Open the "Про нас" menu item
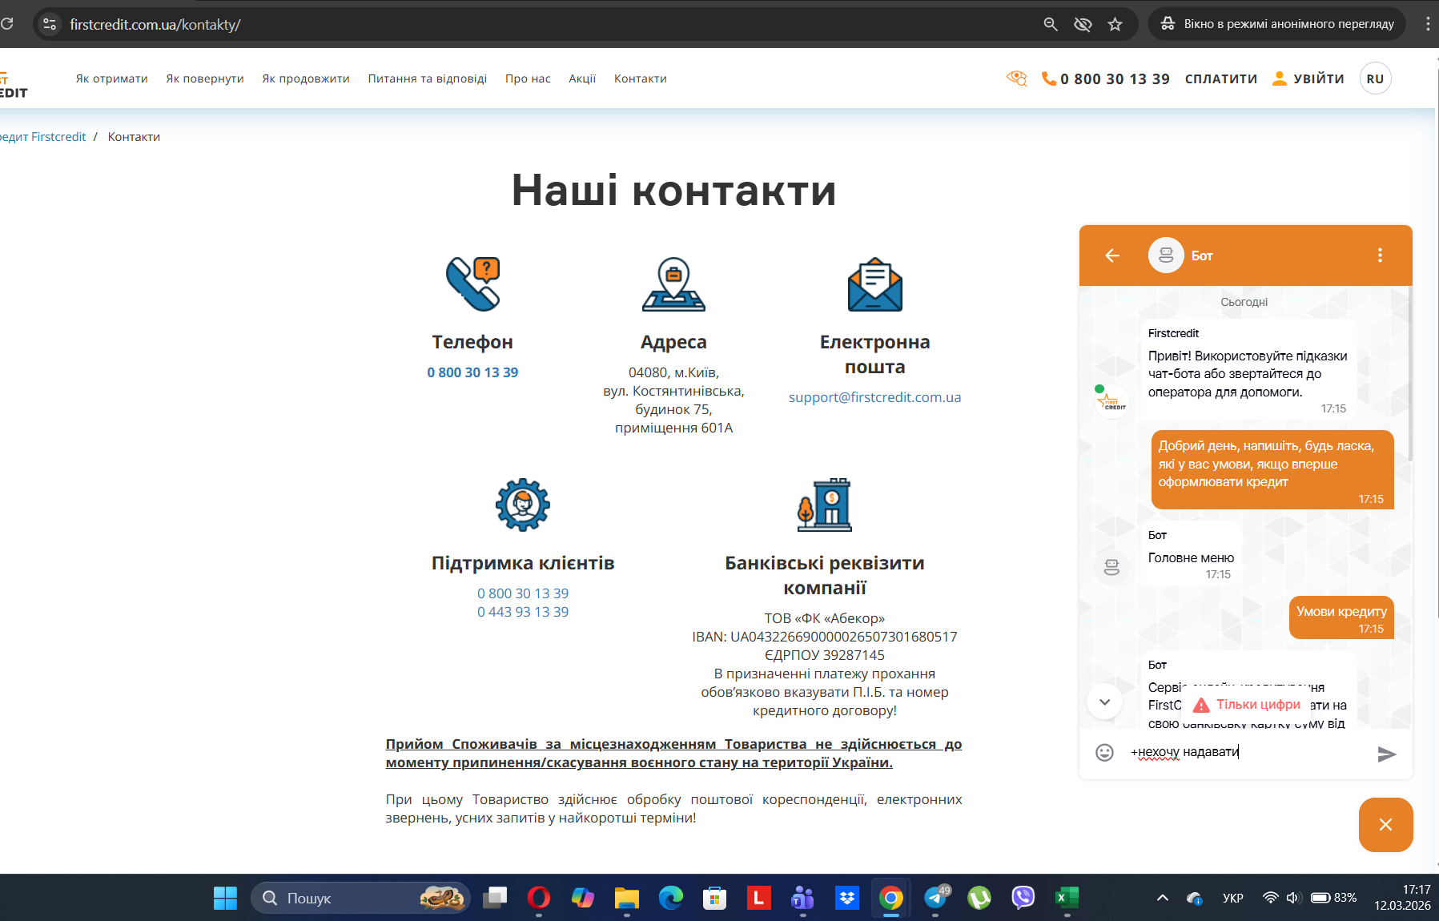 tap(528, 78)
